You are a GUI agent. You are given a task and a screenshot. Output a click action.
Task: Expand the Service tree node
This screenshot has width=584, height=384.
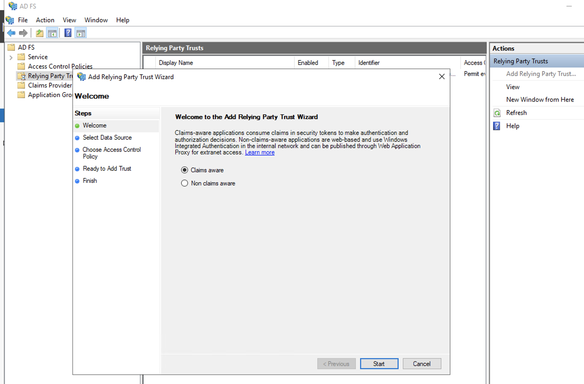coord(11,57)
